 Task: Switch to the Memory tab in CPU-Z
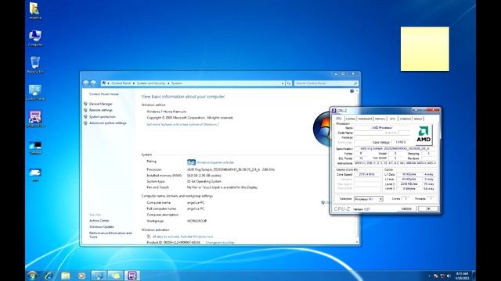(380, 119)
